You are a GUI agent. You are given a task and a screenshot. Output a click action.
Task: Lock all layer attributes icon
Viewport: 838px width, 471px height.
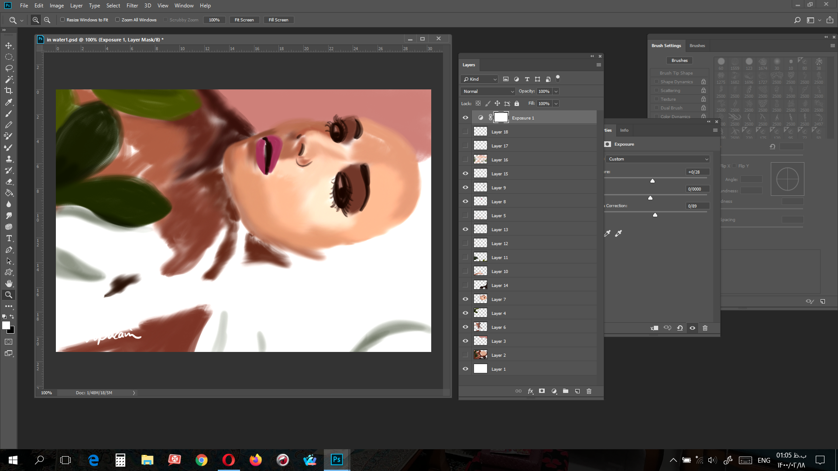click(517, 103)
